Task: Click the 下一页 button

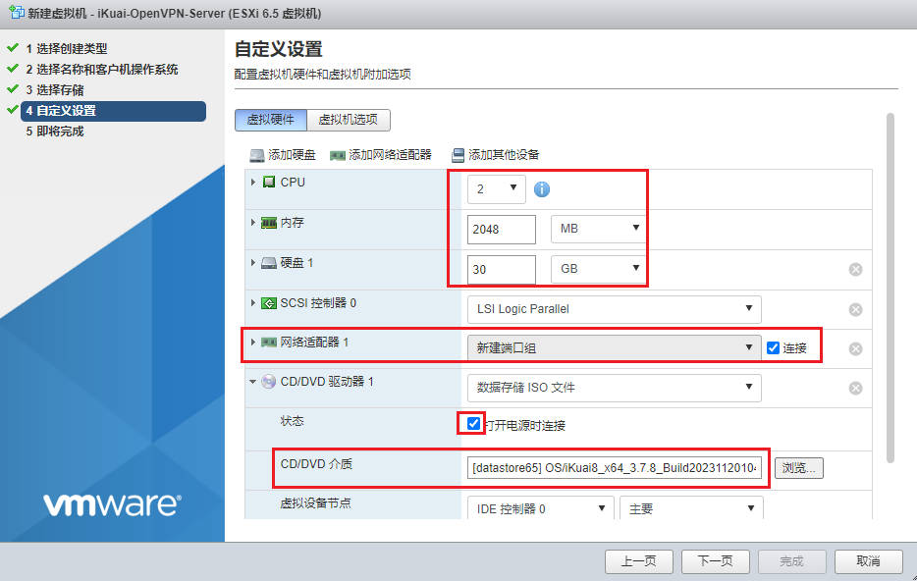Action: pos(715,561)
